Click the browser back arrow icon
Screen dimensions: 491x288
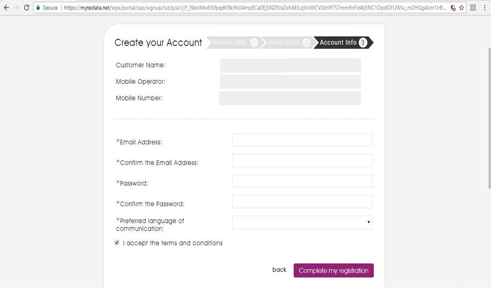(x=6, y=7)
